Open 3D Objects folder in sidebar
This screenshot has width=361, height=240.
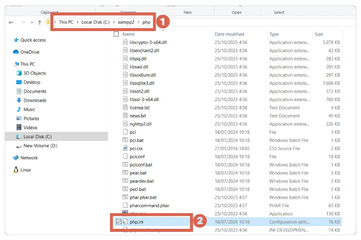(35, 73)
